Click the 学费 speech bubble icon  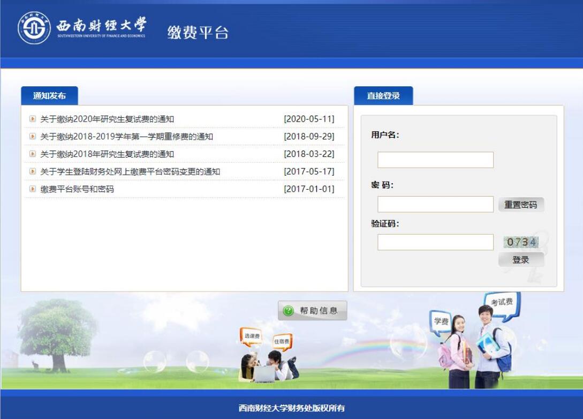[x=441, y=321]
